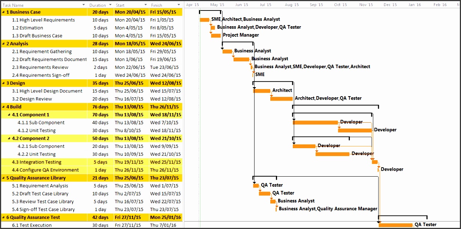461x229 pixels.
Task: Collapse the Analysis summary task
Action: (x=3, y=43)
